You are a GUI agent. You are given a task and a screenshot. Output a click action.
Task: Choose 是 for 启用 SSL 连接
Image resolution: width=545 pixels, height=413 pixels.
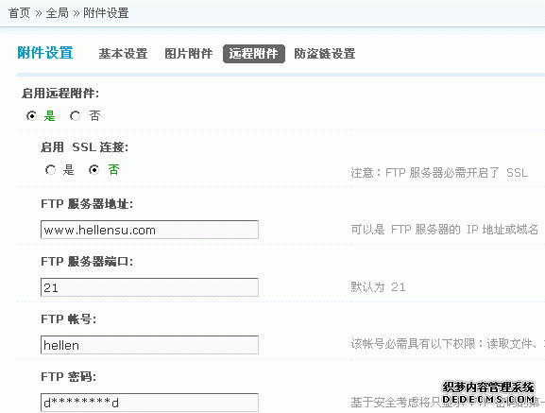tap(51, 170)
